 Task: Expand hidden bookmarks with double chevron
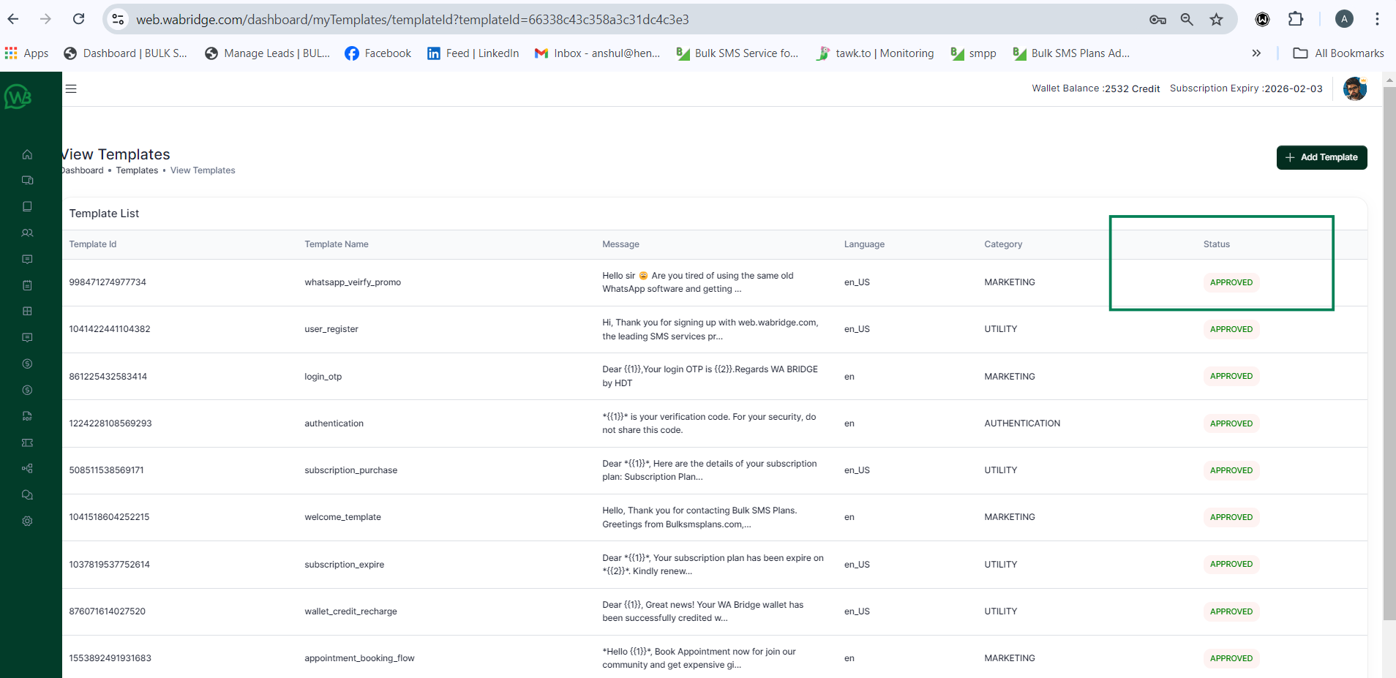point(1256,53)
